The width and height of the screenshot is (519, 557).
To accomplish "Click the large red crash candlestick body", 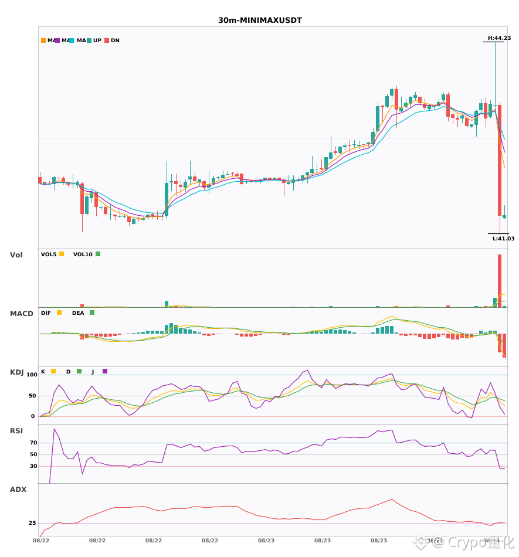I will point(500,160).
